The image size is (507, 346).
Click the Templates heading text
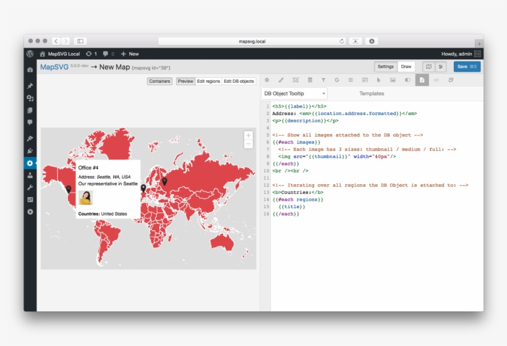(x=372, y=93)
